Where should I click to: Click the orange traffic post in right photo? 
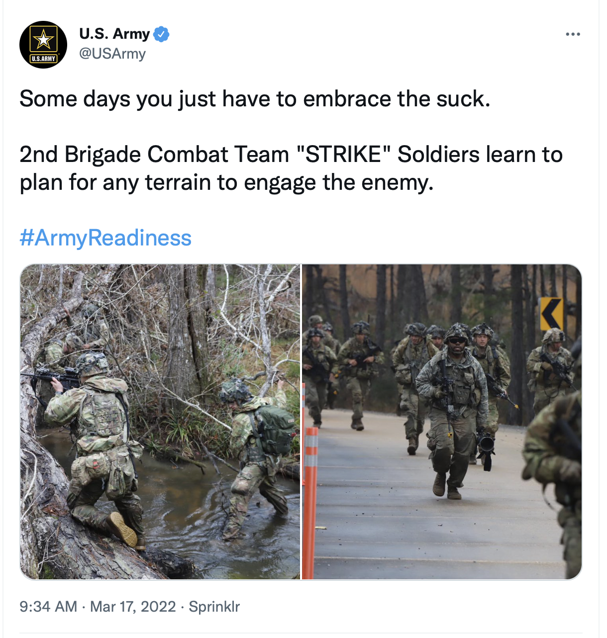(x=310, y=502)
